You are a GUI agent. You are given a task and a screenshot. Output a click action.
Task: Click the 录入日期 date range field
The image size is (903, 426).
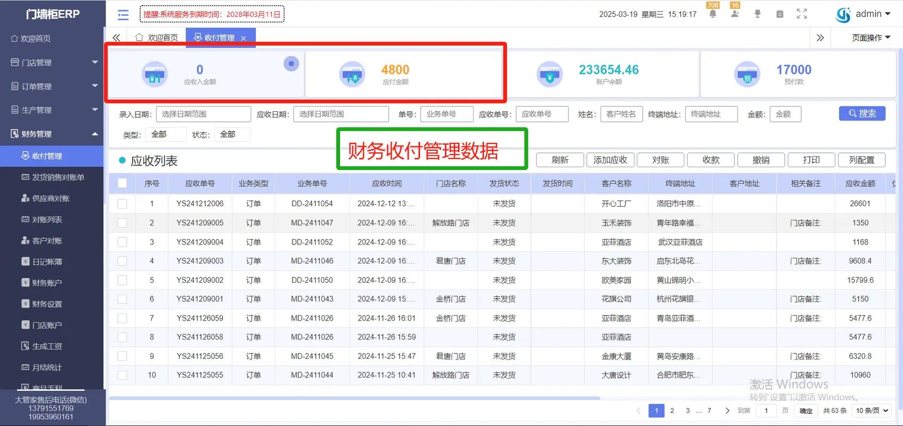coord(203,114)
